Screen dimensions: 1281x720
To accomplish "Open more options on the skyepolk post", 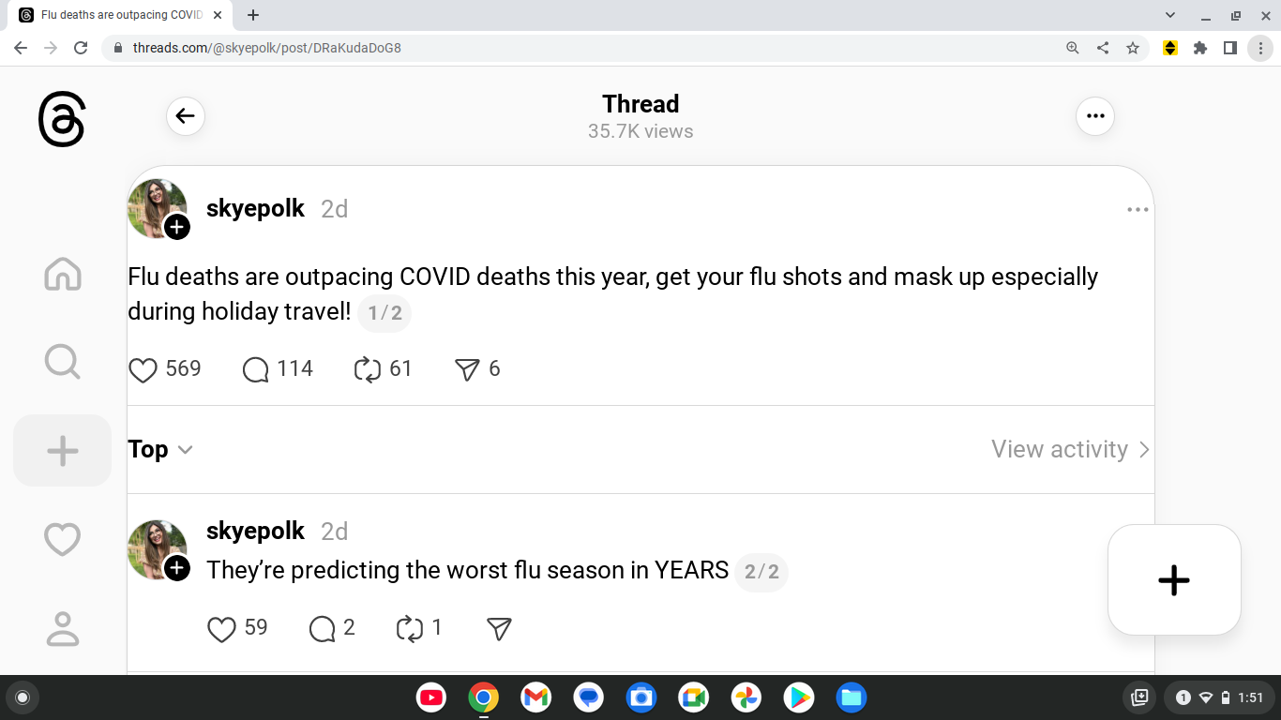I will click(1137, 210).
